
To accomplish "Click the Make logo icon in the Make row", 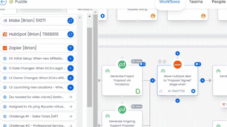I will [x=5, y=21].
